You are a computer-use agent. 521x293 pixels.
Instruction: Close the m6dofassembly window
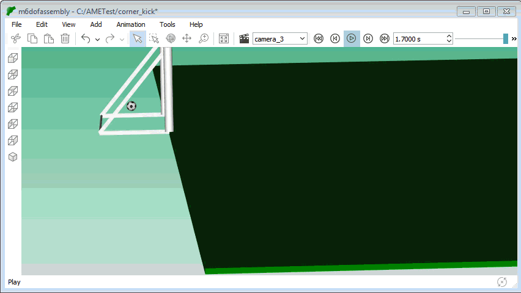[x=506, y=11]
